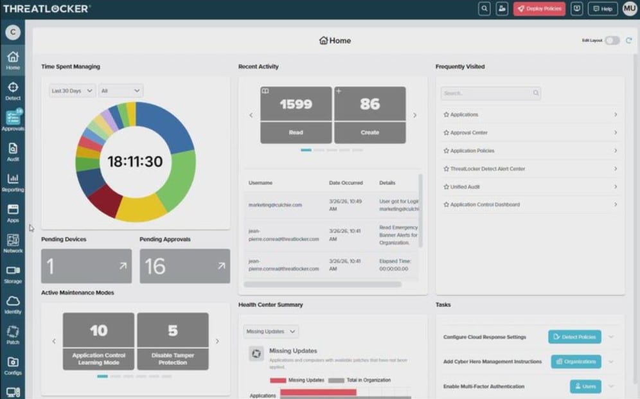Open Application Control Dashboard entry
640x399 pixels.
[x=530, y=204]
